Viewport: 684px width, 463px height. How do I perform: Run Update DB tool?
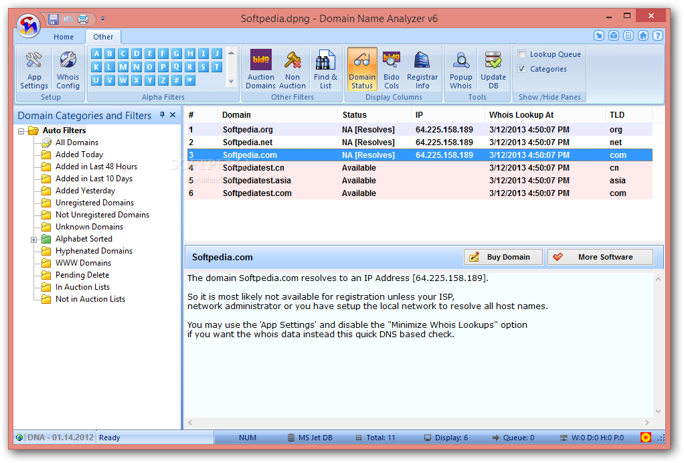(x=493, y=70)
